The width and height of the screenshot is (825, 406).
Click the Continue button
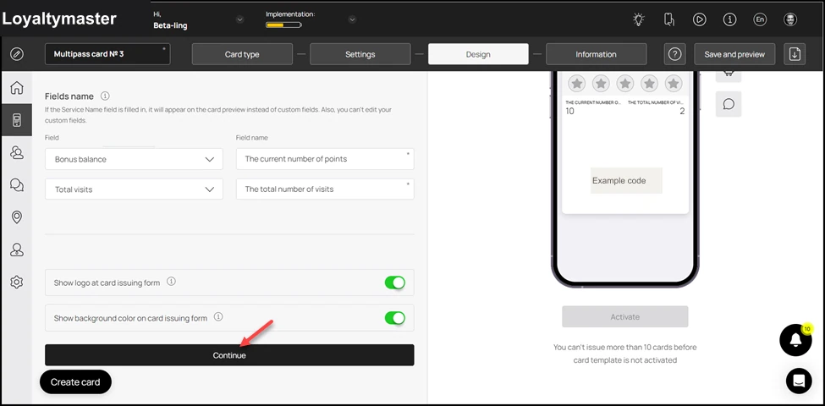click(229, 355)
